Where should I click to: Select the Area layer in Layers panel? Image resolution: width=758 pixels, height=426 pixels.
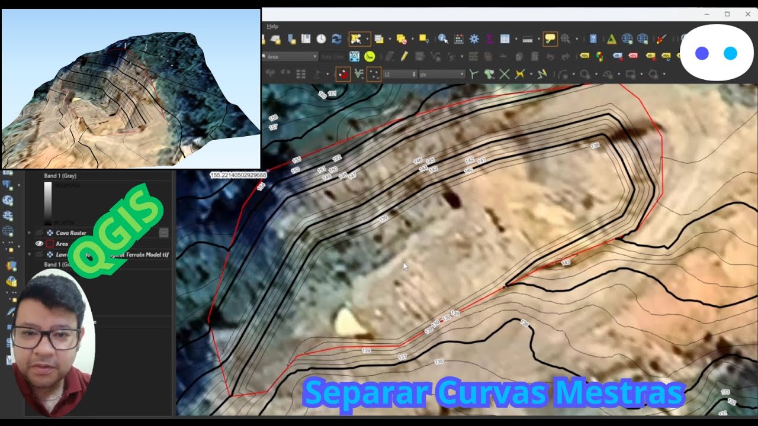coord(62,244)
